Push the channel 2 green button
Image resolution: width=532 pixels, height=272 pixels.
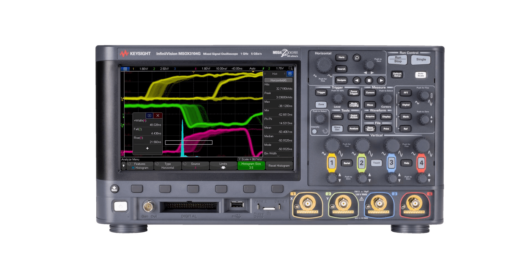click(362, 163)
